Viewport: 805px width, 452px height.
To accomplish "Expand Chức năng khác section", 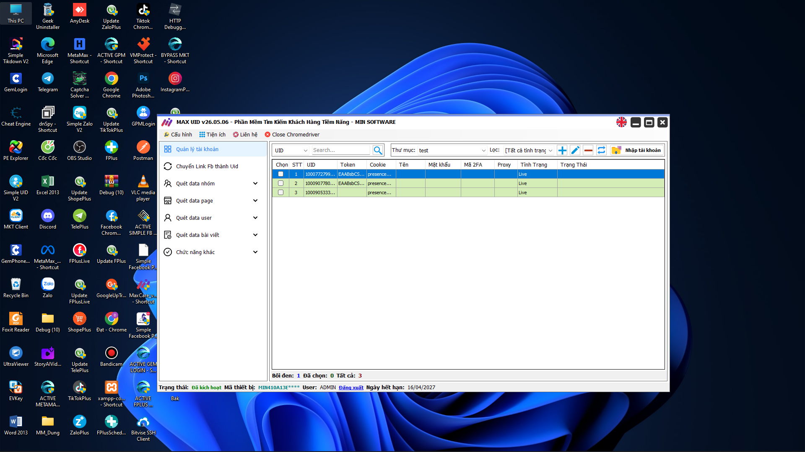I will [x=213, y=252].
